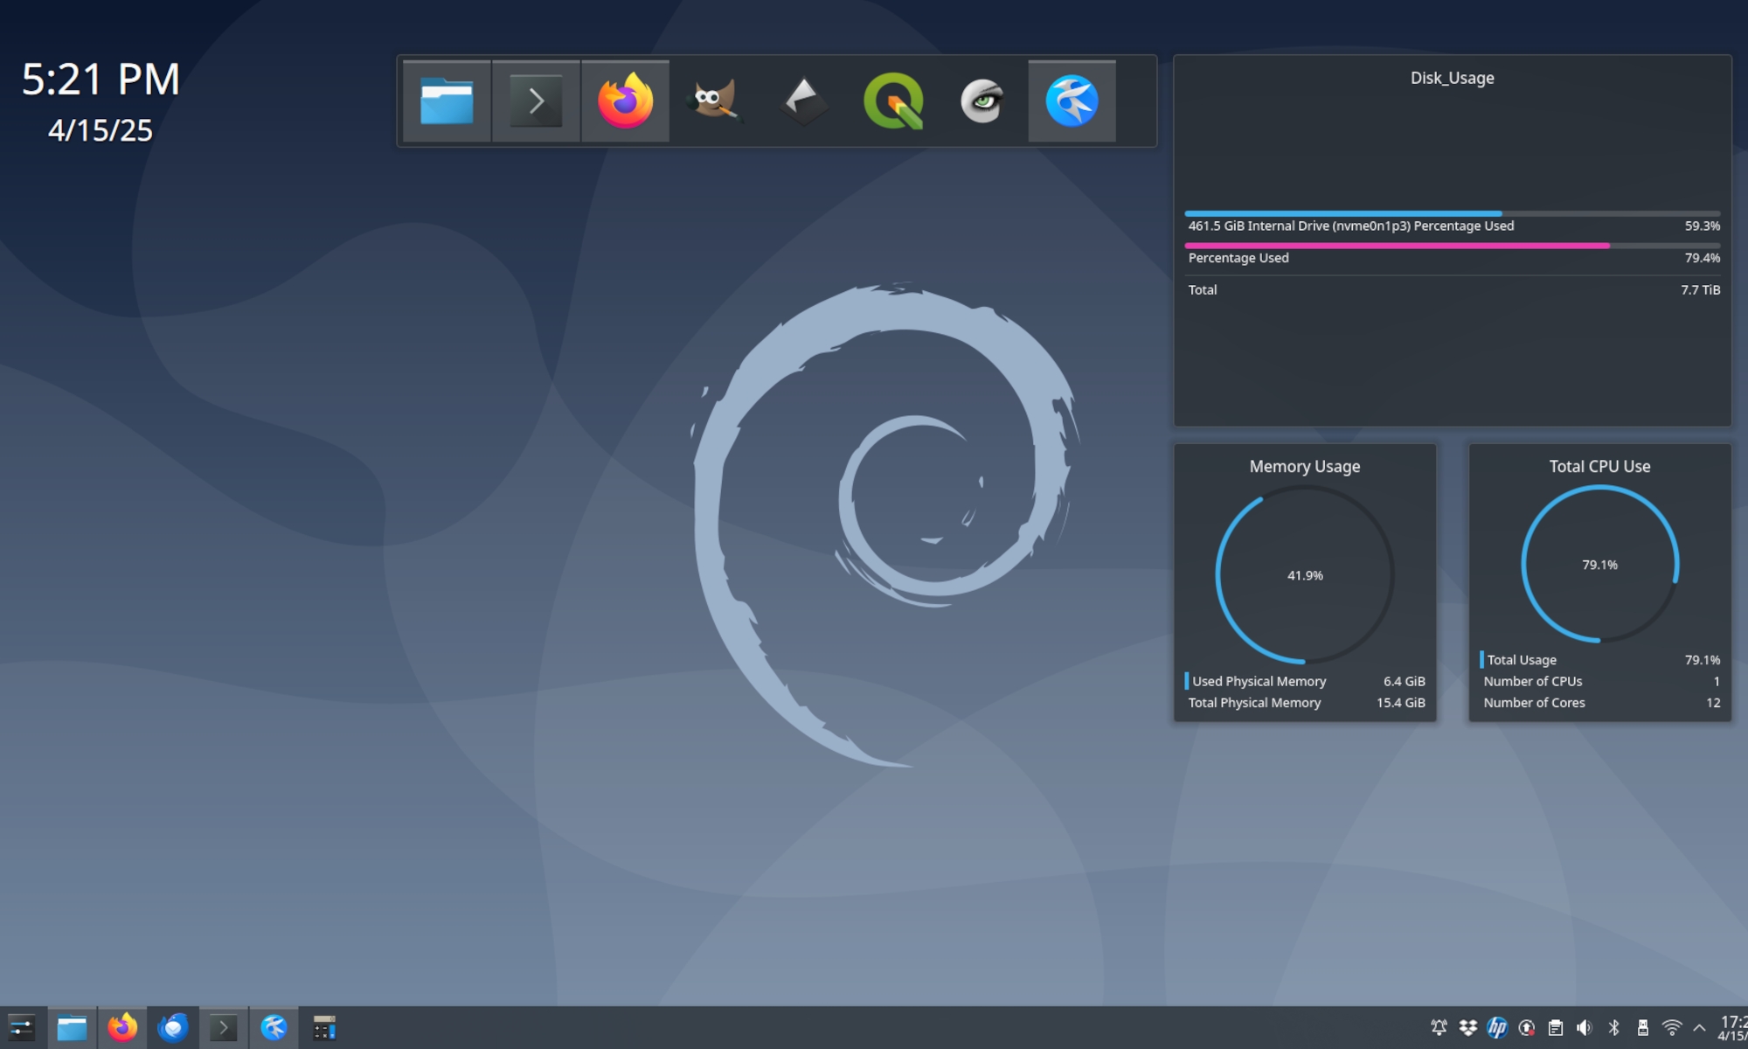Launch QGIS from the desktop dock
Screen dimensions: 1748x1049
coord(893,101)
